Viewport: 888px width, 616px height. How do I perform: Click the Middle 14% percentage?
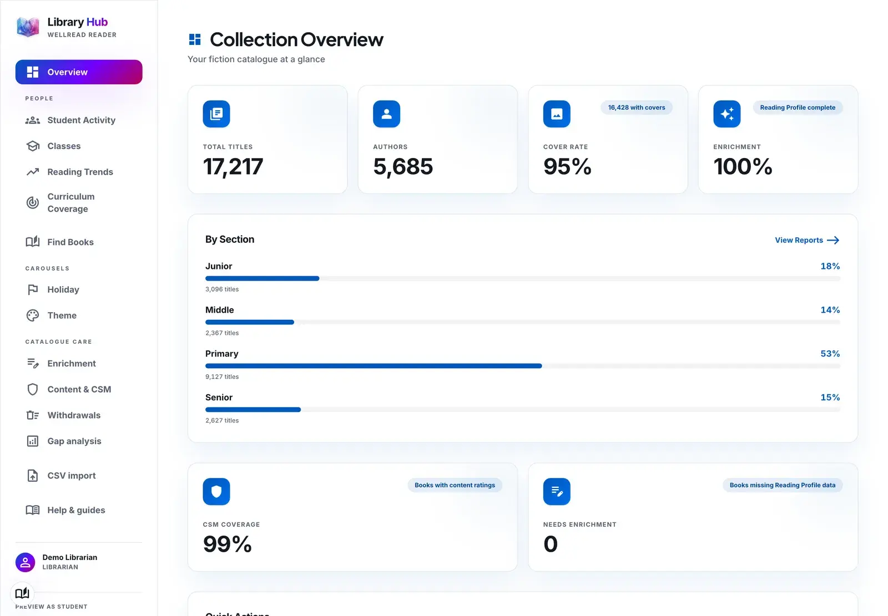tap(830, 310)
